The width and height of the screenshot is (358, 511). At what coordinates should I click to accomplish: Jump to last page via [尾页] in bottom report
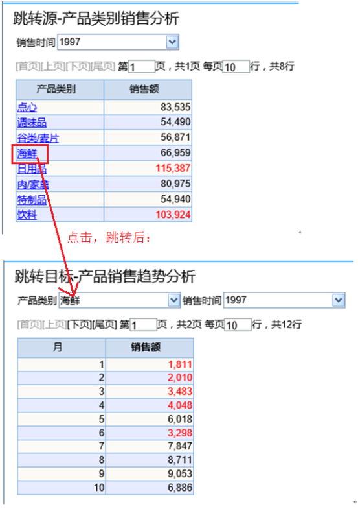coord(105,325)
